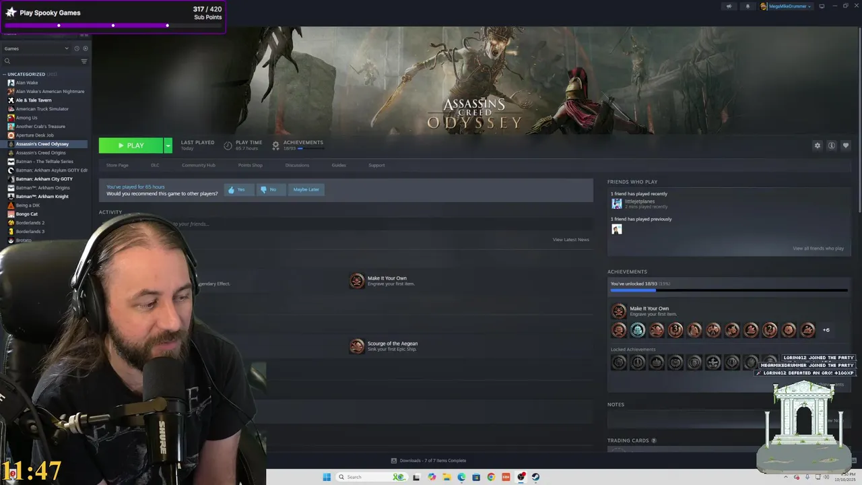This screenshot has width=862, height=485.
Task: Open the DLC tab
Action: (155, 165)
